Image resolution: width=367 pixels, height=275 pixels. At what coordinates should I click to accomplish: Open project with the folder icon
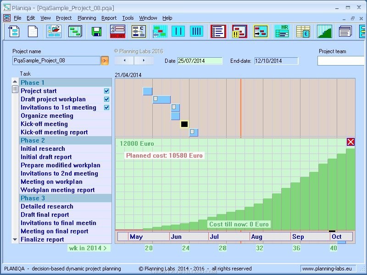(54, 31)
